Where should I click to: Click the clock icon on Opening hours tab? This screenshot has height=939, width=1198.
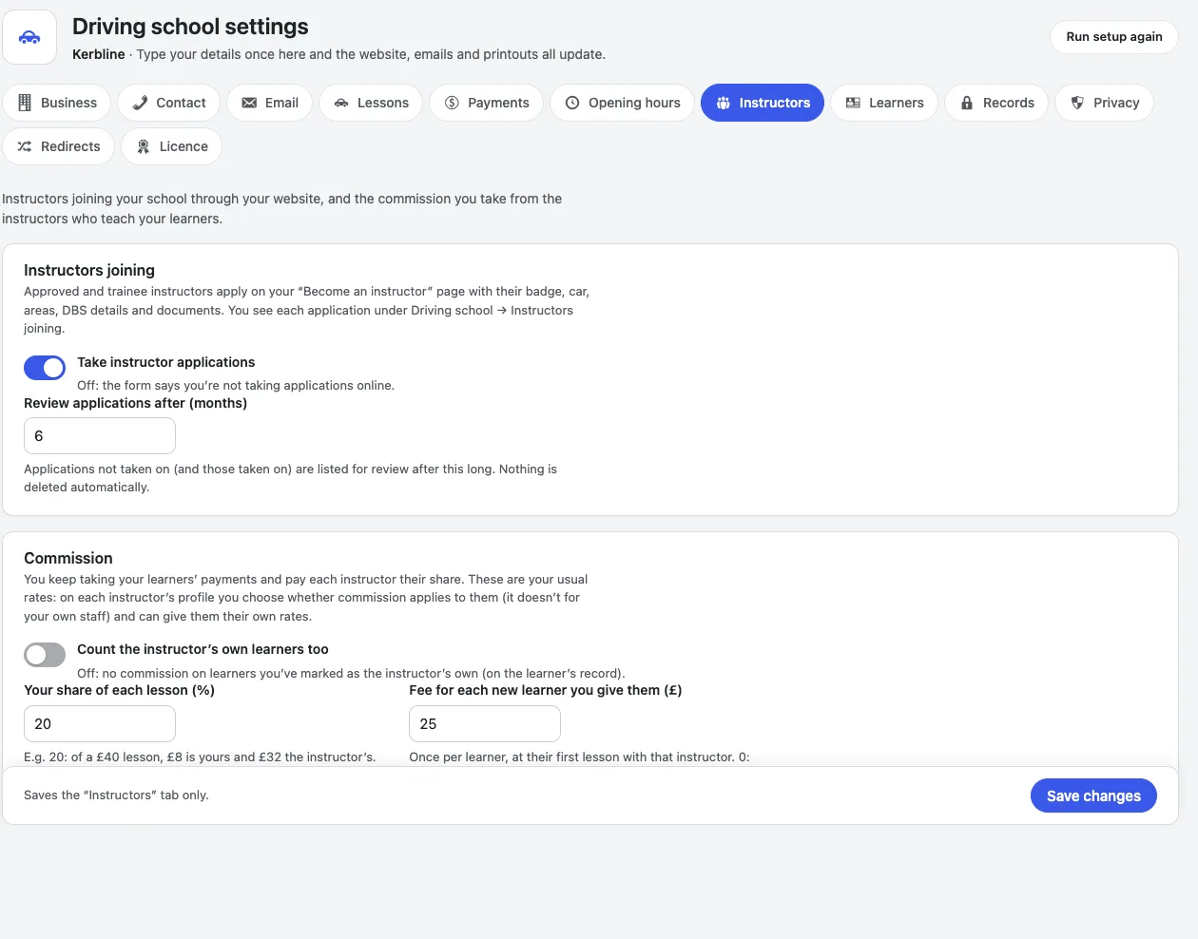(x=572, y=103)
